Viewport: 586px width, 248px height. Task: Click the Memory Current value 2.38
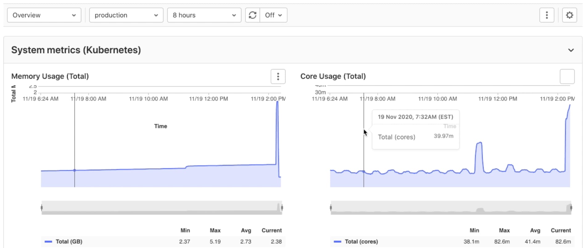[x=276, y=242]
